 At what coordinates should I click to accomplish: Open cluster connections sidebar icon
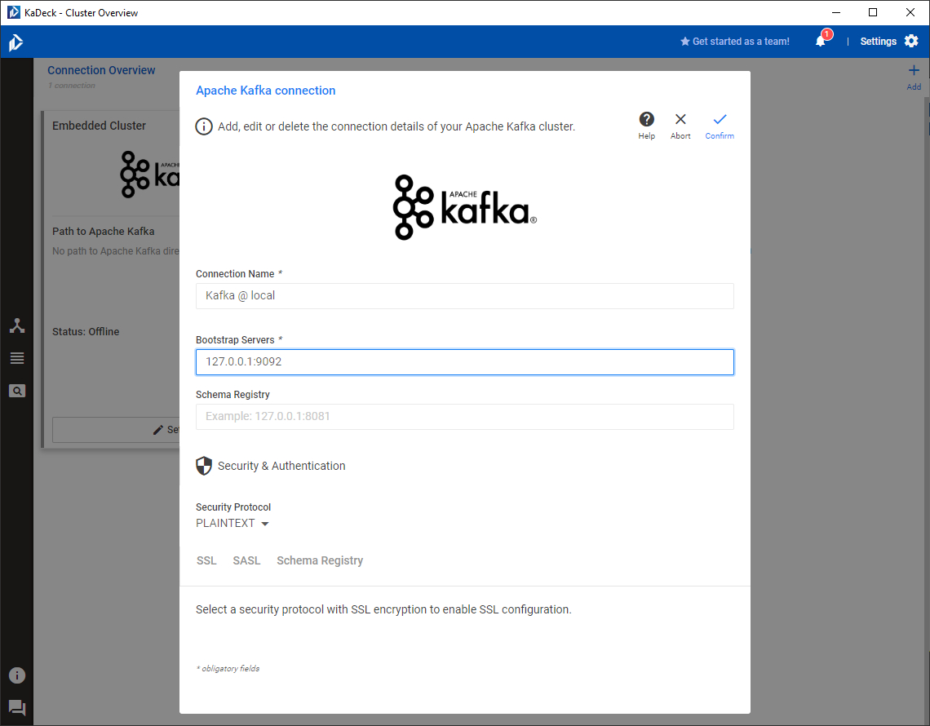pyautogui.click(x=17, y=325)
